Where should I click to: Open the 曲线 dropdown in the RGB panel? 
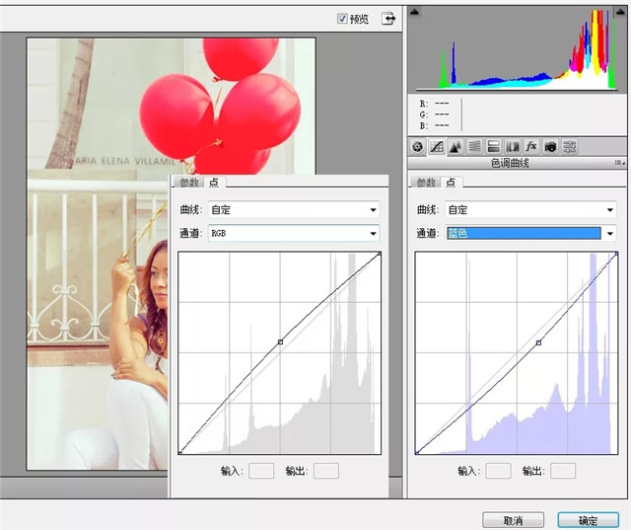pyautogui.click(x=293, y=209)
